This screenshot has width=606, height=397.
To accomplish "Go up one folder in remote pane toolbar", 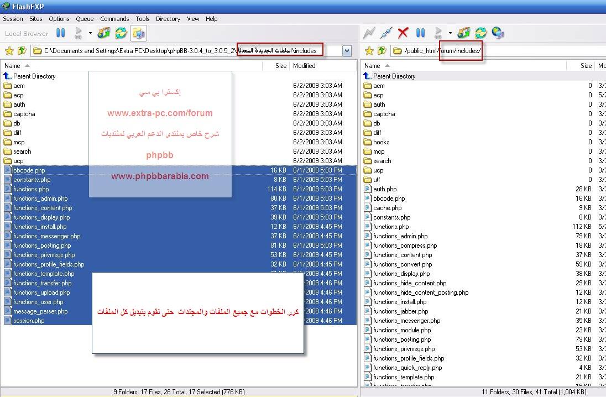I will tap(382, 50).
